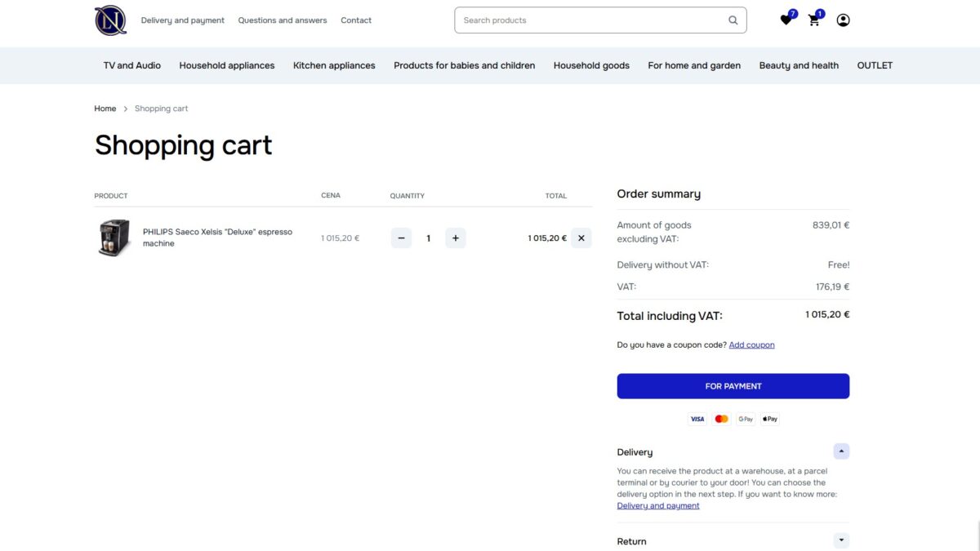The width and height of the screenshot is (980, 551).
Task: Open Products for babies and children
Action: (465, 65)
